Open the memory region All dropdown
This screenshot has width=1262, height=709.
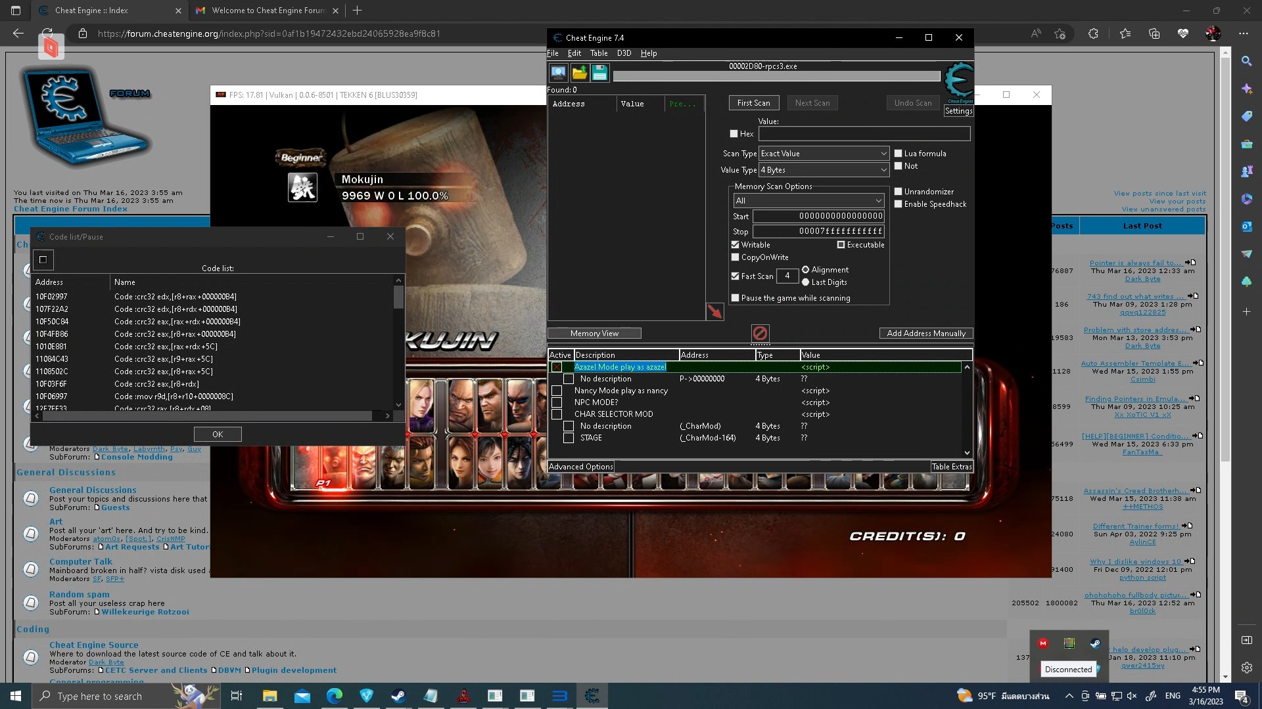pyautogui.click(x=808, y=201)
